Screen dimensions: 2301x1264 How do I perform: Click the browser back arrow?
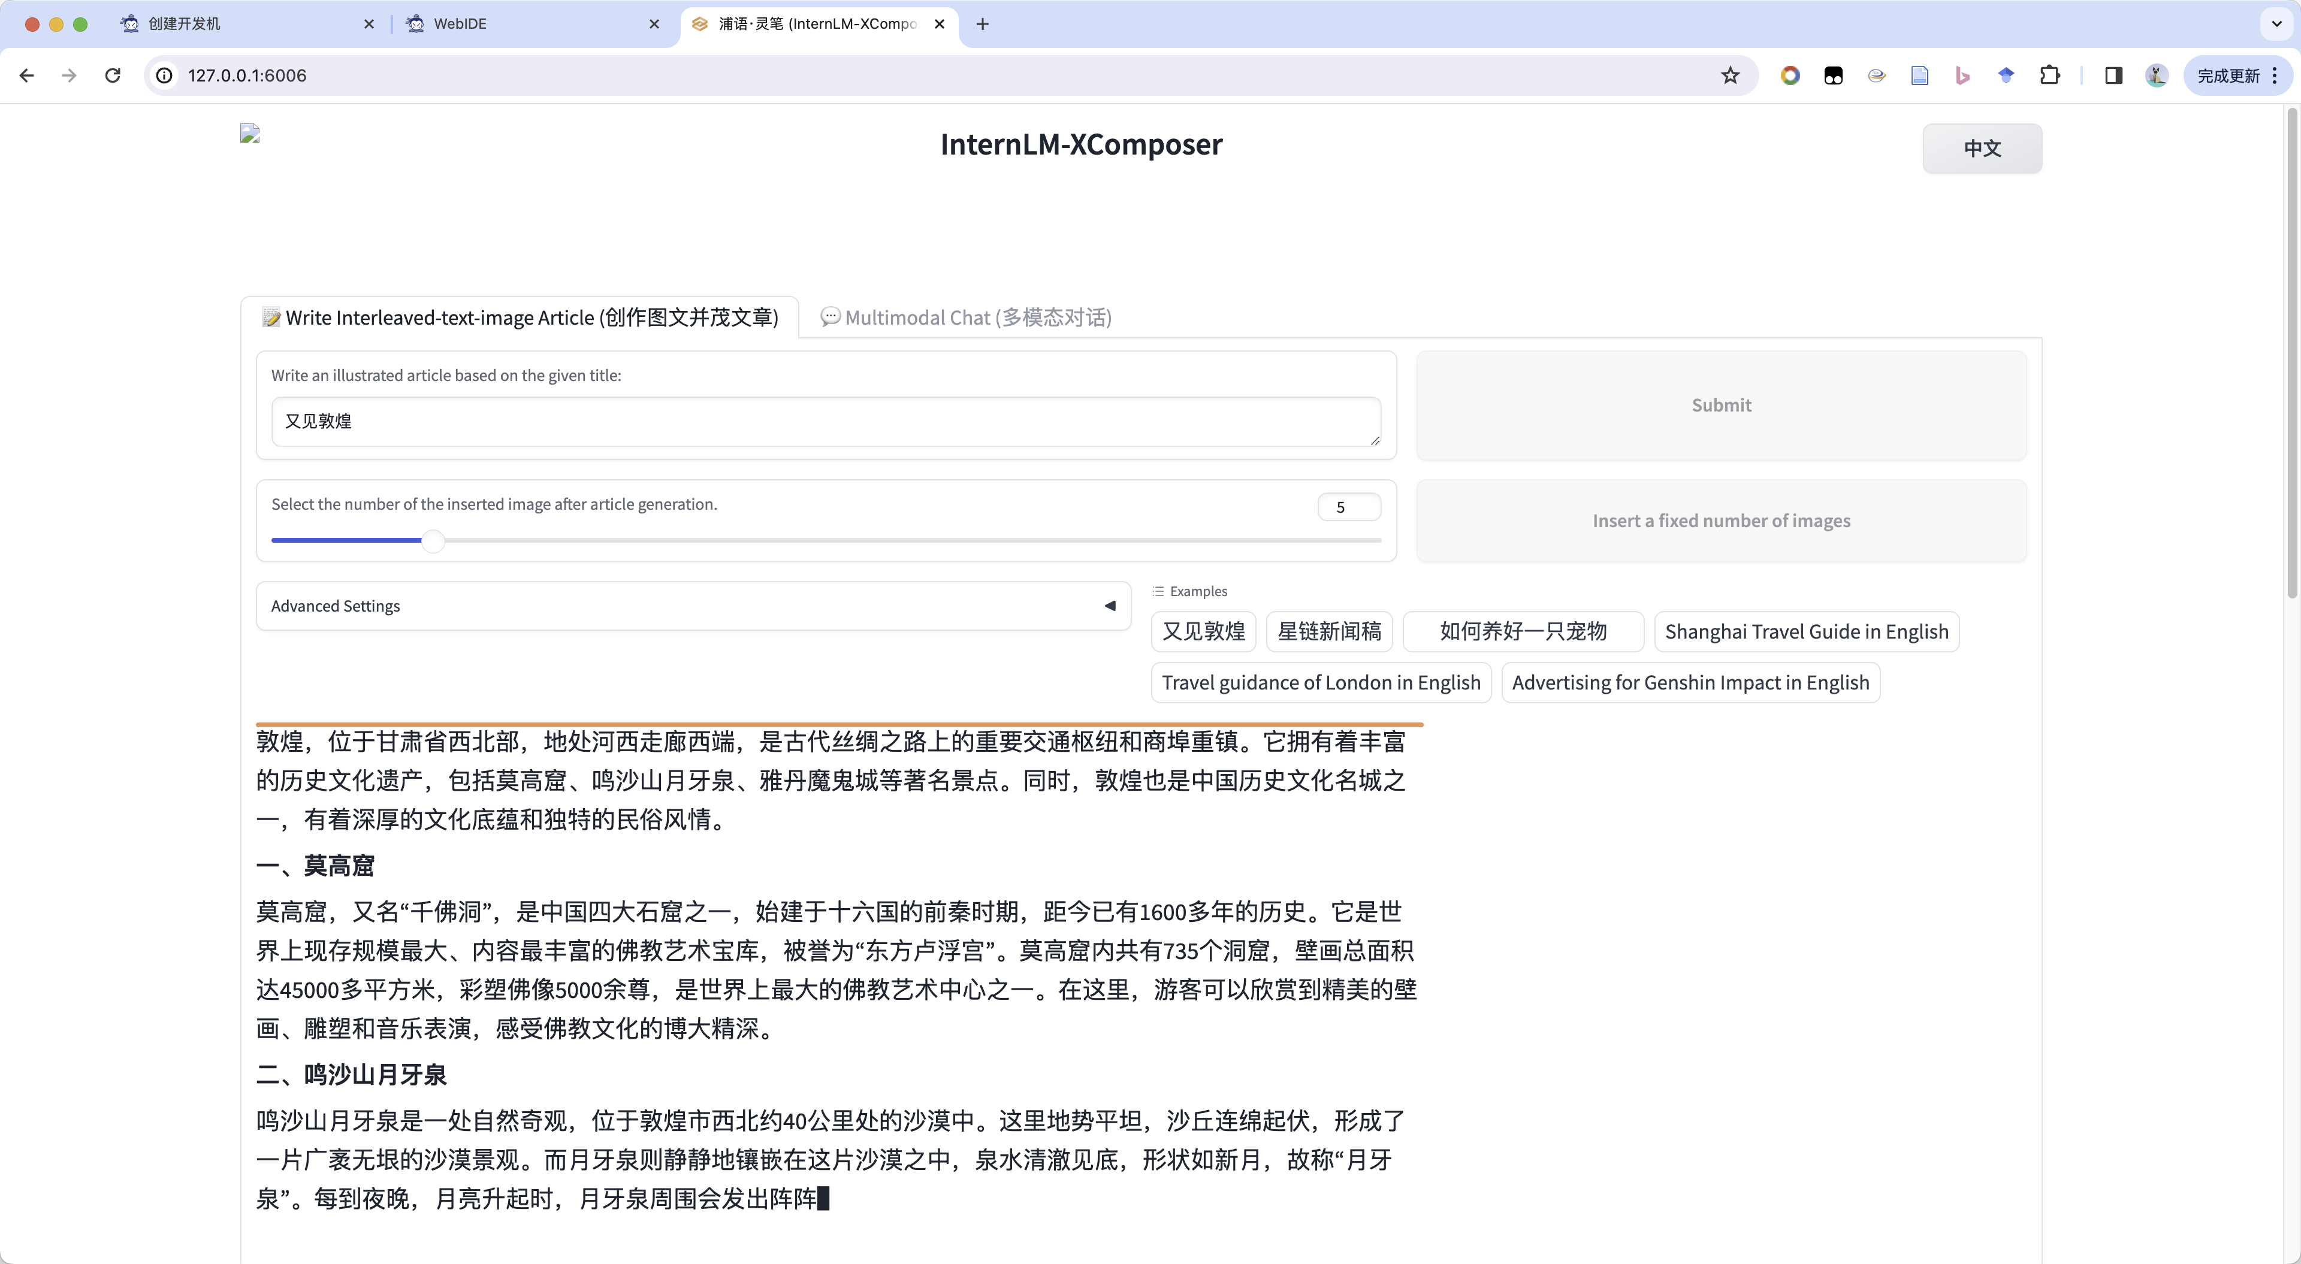pos(27,76)
